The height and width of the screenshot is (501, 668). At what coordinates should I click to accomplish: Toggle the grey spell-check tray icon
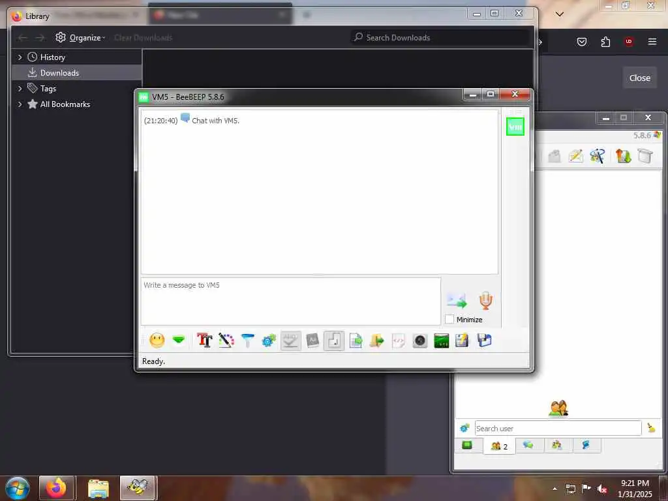tap(290, 341)
